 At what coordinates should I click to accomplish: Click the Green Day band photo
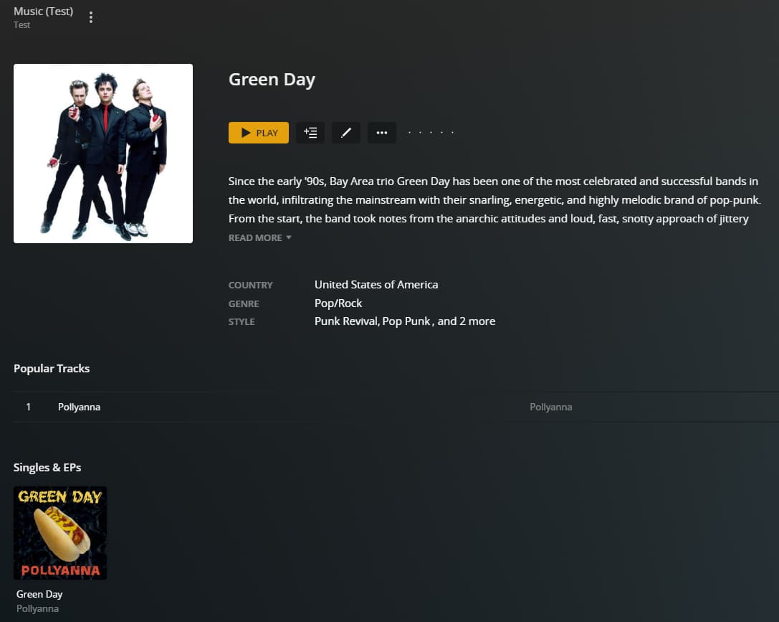(x=103, y=154)
